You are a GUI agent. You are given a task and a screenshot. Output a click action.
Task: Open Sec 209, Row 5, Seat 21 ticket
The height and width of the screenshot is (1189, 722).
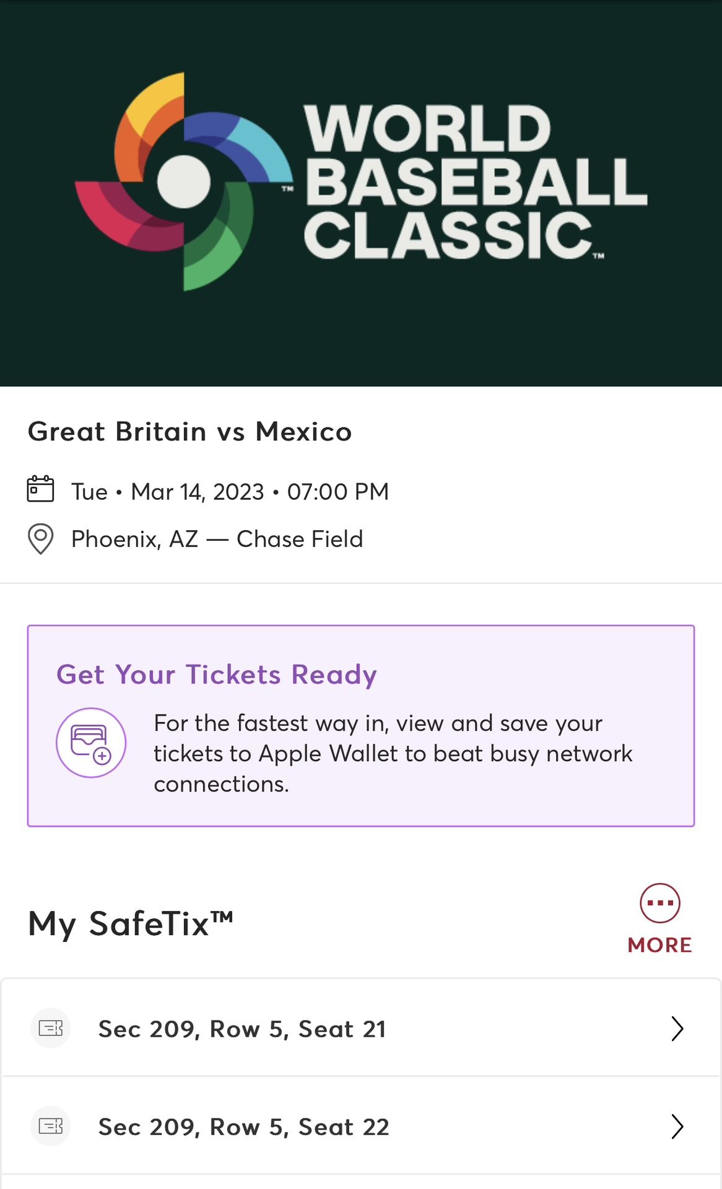pos(242,1029)
